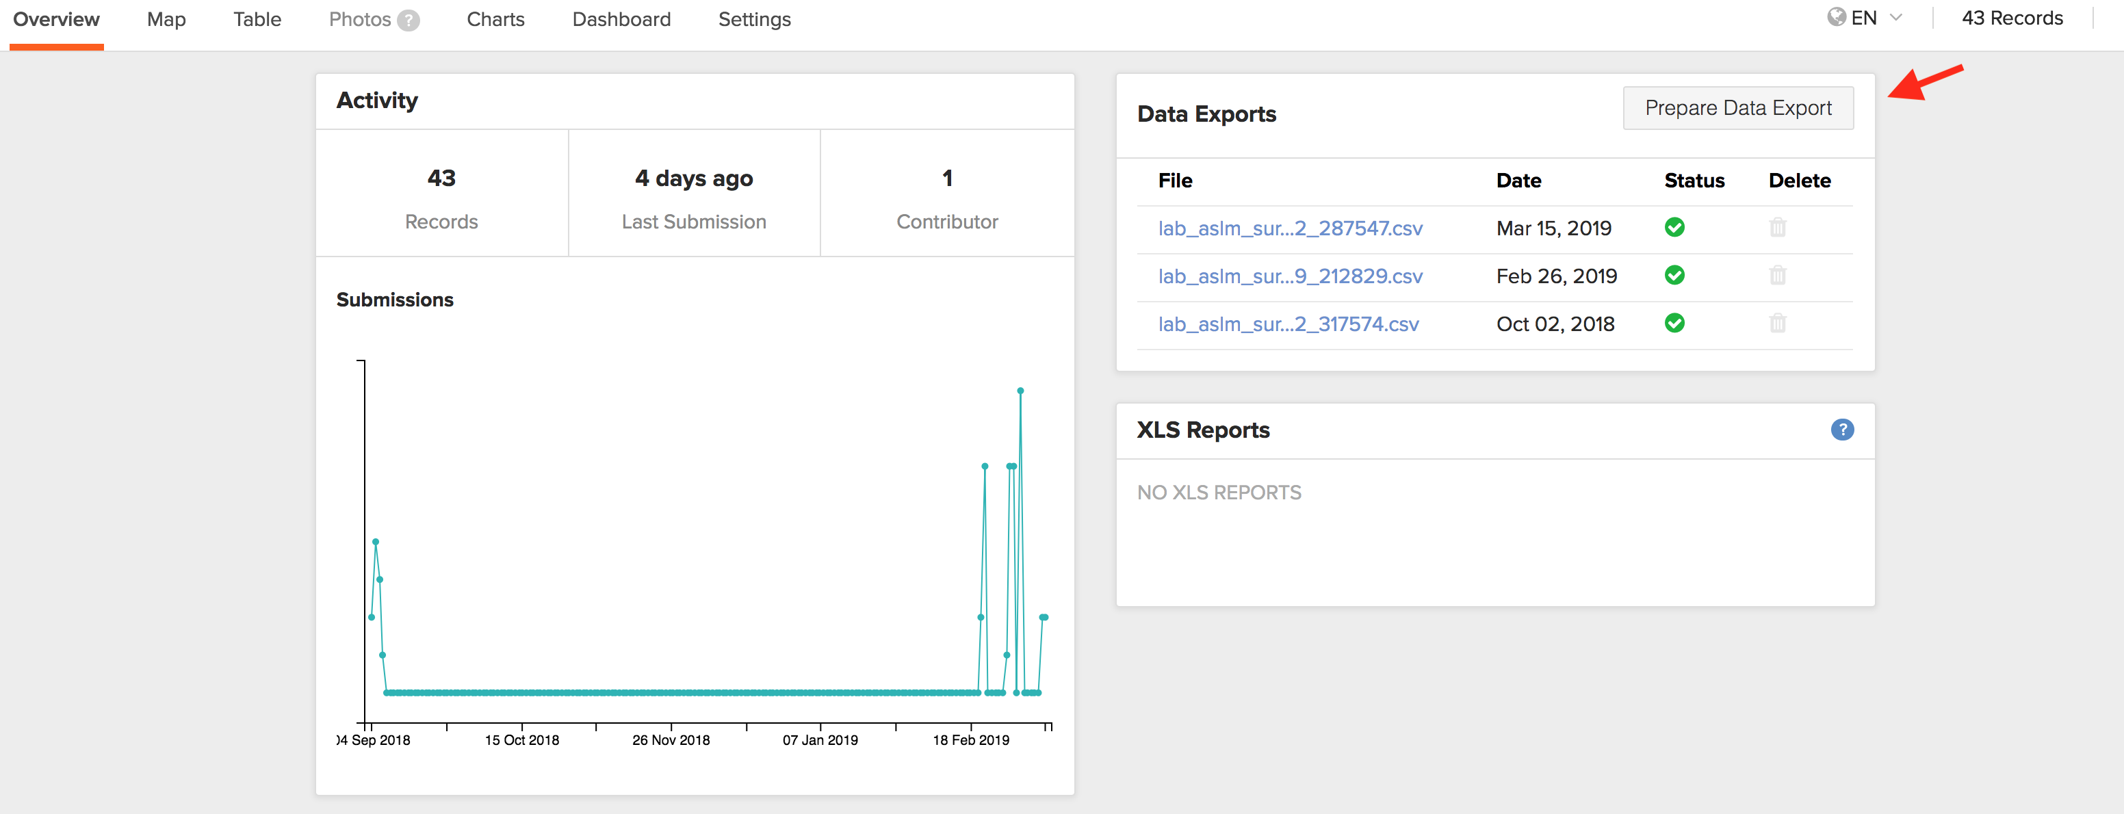Delete the Mar 15, 2019 export

pos(1777,227)
